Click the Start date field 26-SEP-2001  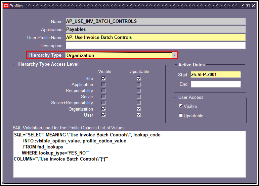point(216,75)
